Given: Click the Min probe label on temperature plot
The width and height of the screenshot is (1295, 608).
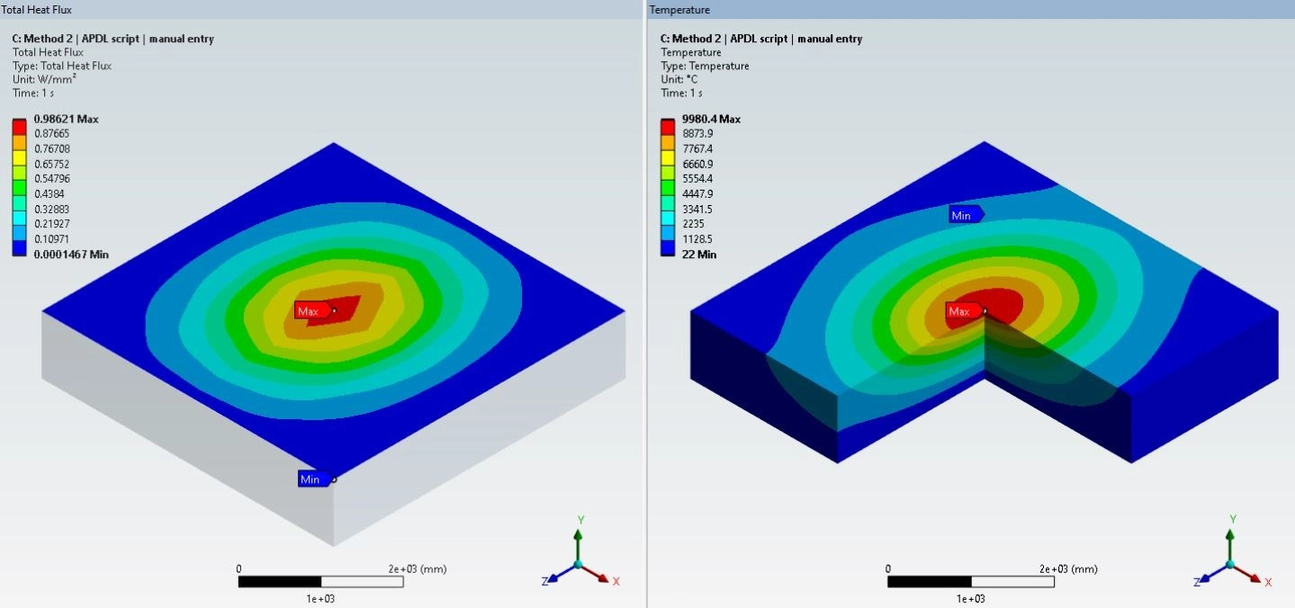Looking at the screenshot, I should point(966,215).
